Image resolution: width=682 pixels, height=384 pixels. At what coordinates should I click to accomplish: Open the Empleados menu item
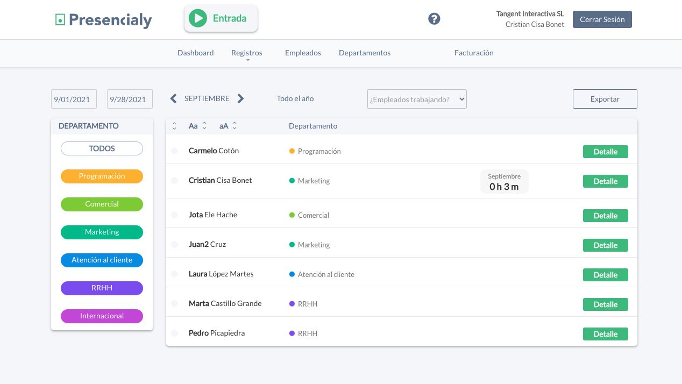tap(303, 53)
